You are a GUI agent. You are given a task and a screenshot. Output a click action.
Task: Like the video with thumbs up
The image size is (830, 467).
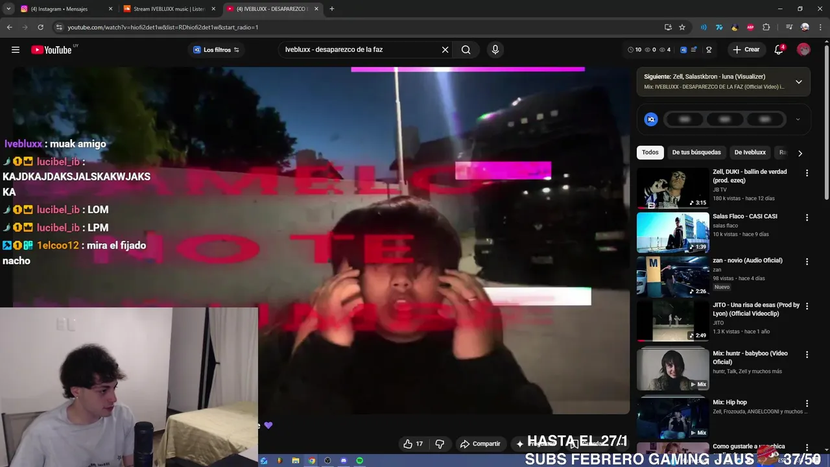point(413,444)
